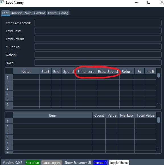This screenshot has height=165, width=164.
Task: Click the Value column header
Action: (112, 115)
